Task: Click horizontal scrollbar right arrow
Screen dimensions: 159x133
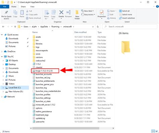Action: [x=113, y=128]
